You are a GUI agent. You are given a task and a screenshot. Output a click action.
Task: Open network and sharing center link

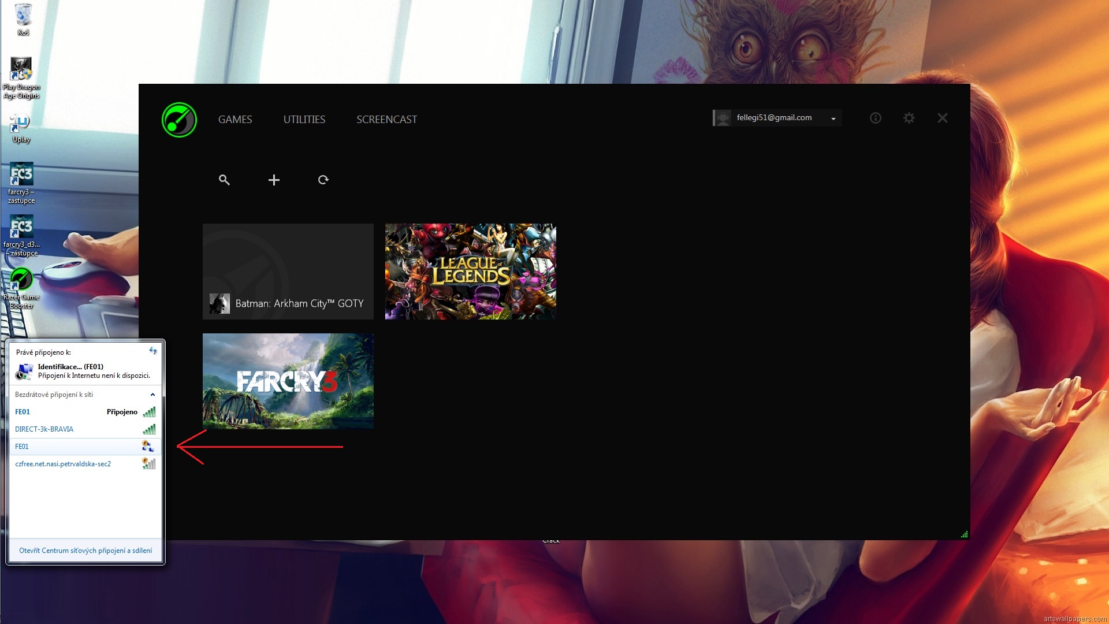(x=85, y=551)
